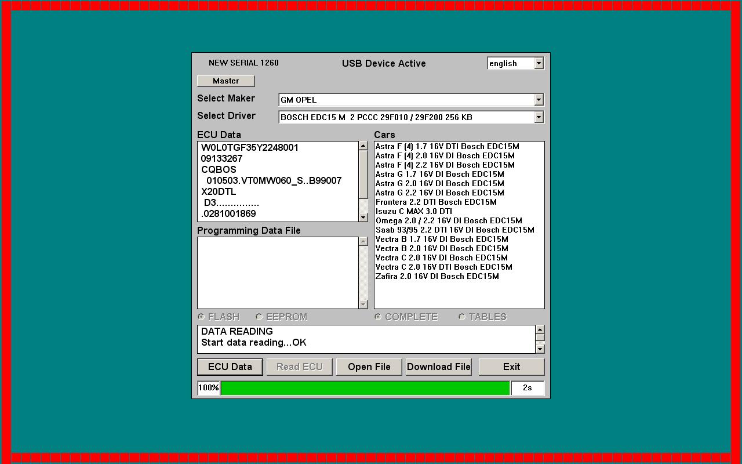Click the ECU Data button

(230, 367)
